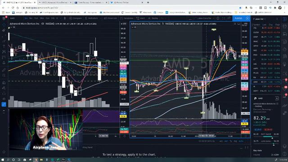Viewport: 288px width, 162px height.
Task: Click the Compare button
Action: (x=76, y=18)
